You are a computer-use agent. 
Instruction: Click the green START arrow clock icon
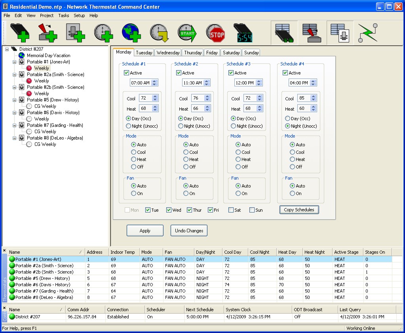(x=187, y=33)
